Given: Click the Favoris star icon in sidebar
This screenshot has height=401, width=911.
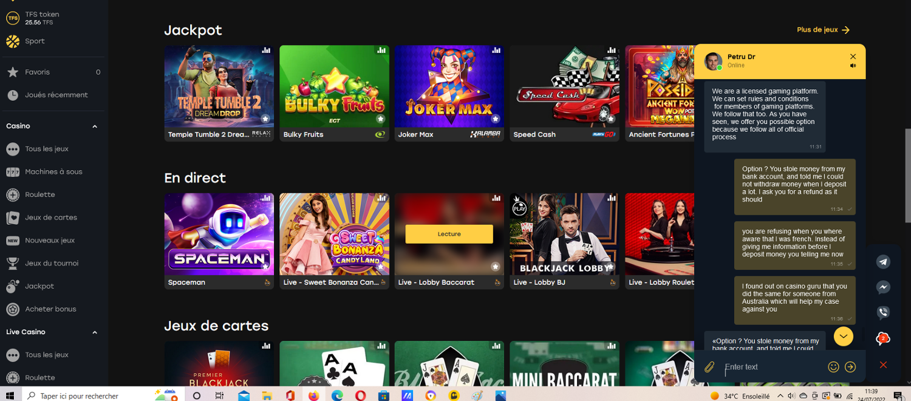Looking at the screenshot, I should [13, 72].
